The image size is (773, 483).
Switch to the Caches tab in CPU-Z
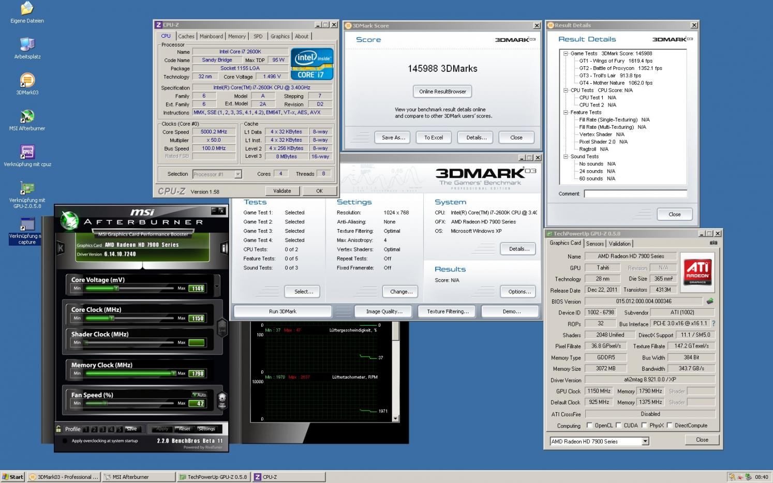click(186, 36)
